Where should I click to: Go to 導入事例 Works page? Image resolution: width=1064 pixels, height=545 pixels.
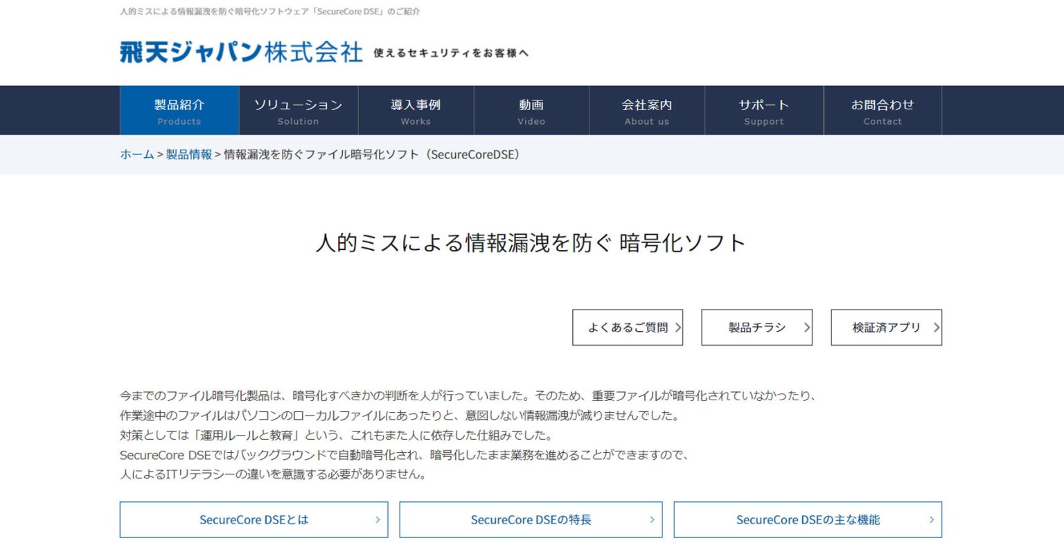[x=416, y=111]
